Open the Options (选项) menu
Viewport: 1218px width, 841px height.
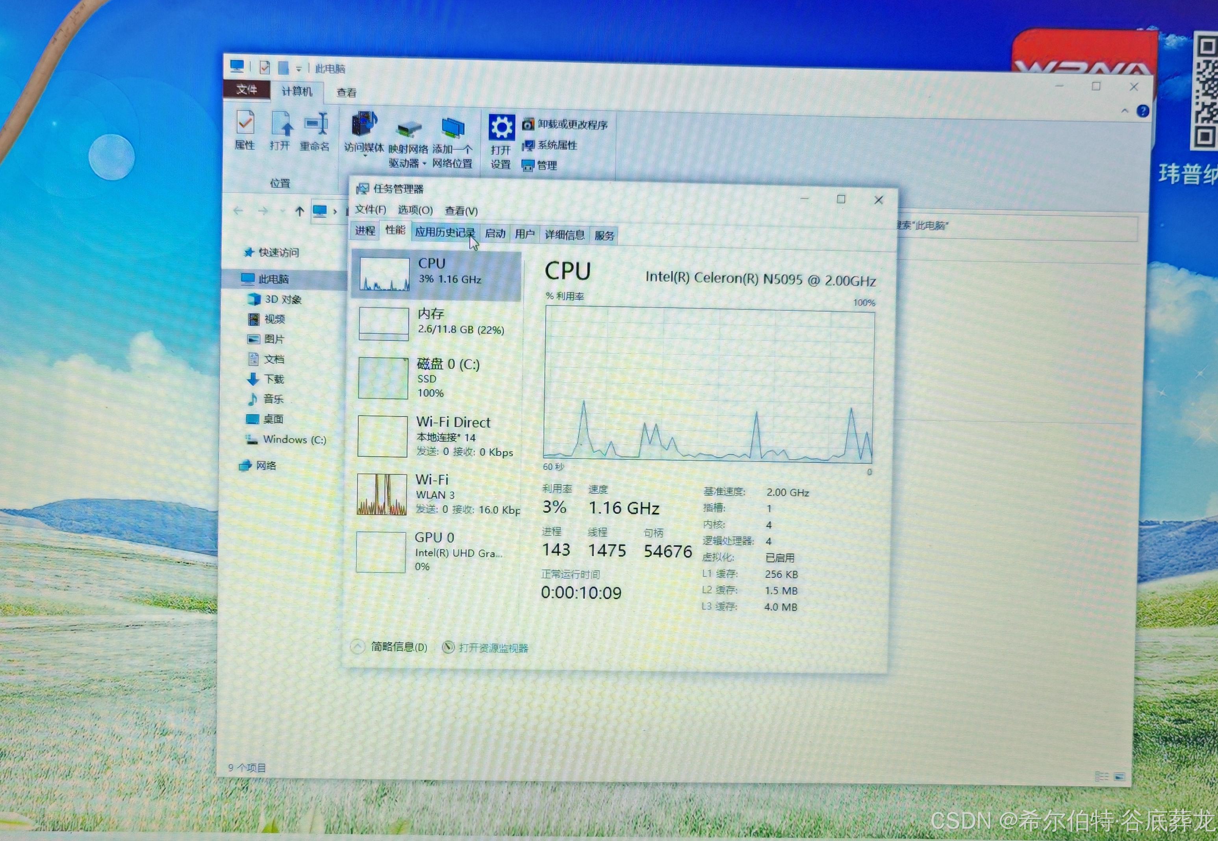click(x=415, y=210)
